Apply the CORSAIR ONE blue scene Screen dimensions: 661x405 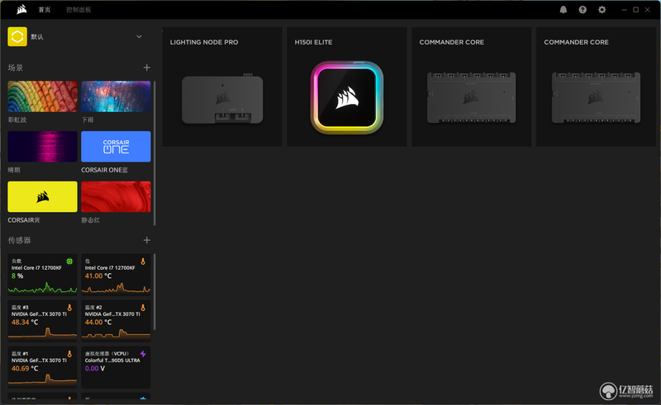[116, 147]
